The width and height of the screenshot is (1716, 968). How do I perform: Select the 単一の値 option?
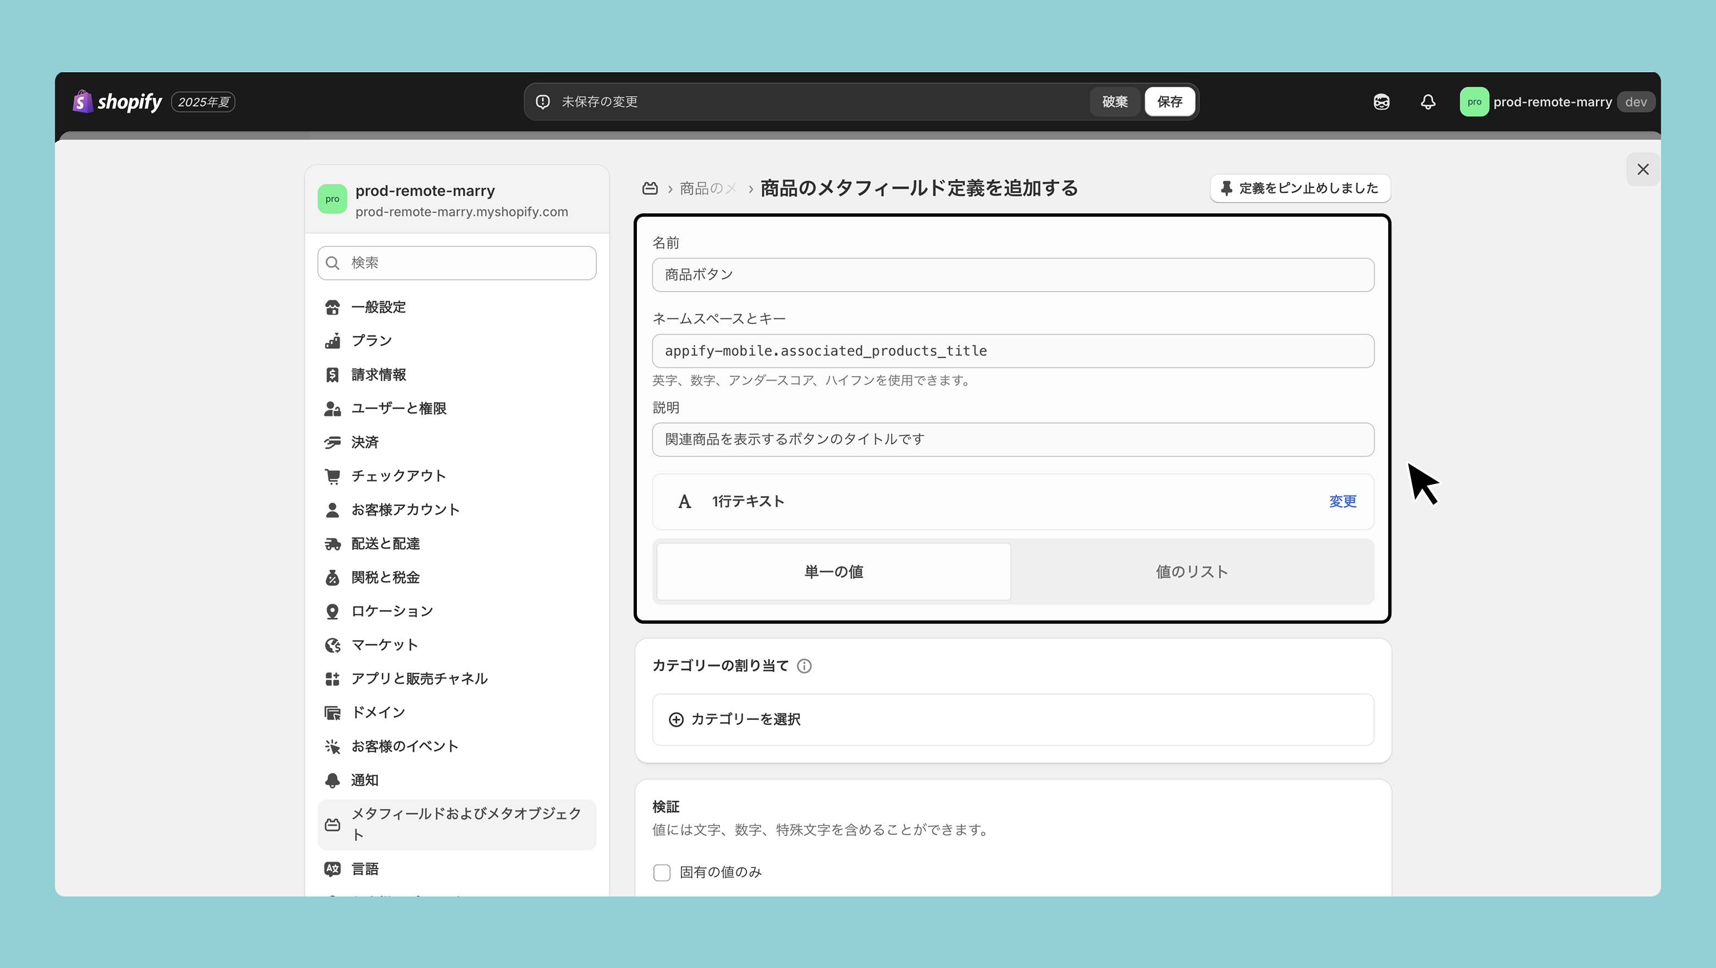point(833,571)
